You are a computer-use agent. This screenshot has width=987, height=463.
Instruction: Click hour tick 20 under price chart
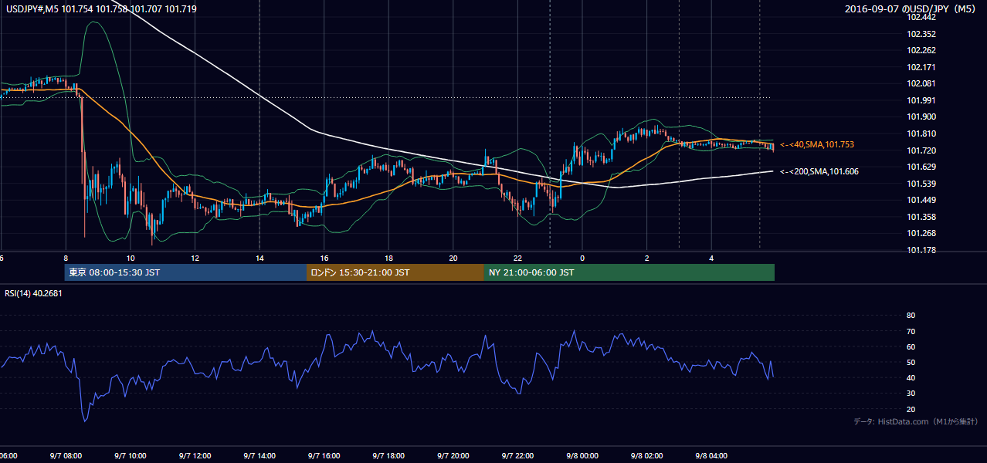[453, 258]
